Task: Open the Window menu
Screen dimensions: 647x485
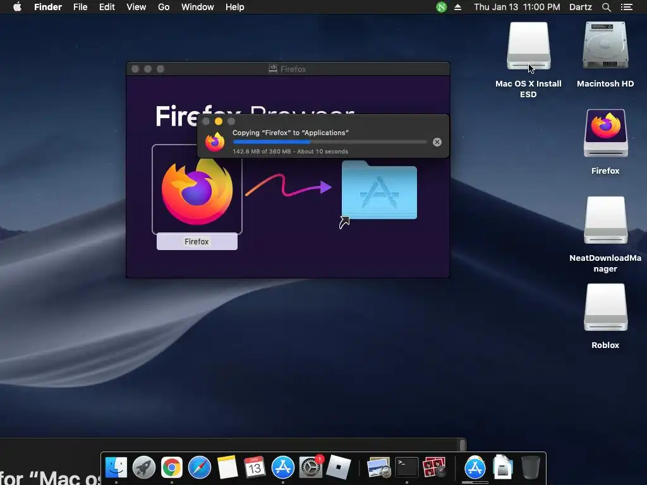Action: click(198, 7)
